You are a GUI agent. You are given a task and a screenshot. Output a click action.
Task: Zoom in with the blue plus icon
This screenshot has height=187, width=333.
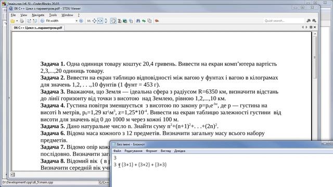point(81,21)
